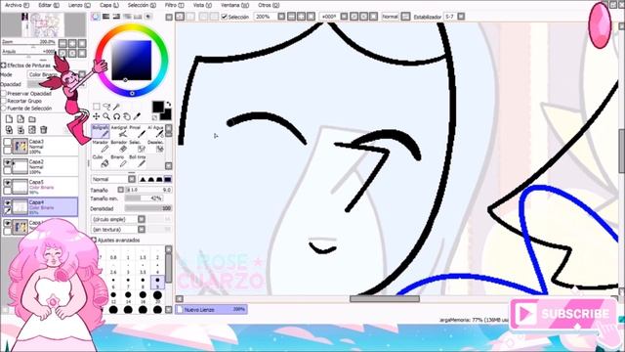Open the Editar menu
This screenshot has width=625, height=352.
coord(49,5)
